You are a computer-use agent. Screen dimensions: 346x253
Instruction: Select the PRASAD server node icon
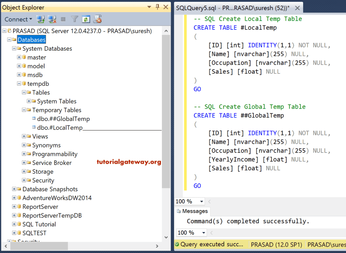tap(9, 31)
